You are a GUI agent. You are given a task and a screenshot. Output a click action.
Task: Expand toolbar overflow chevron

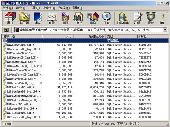click(167, 13)
